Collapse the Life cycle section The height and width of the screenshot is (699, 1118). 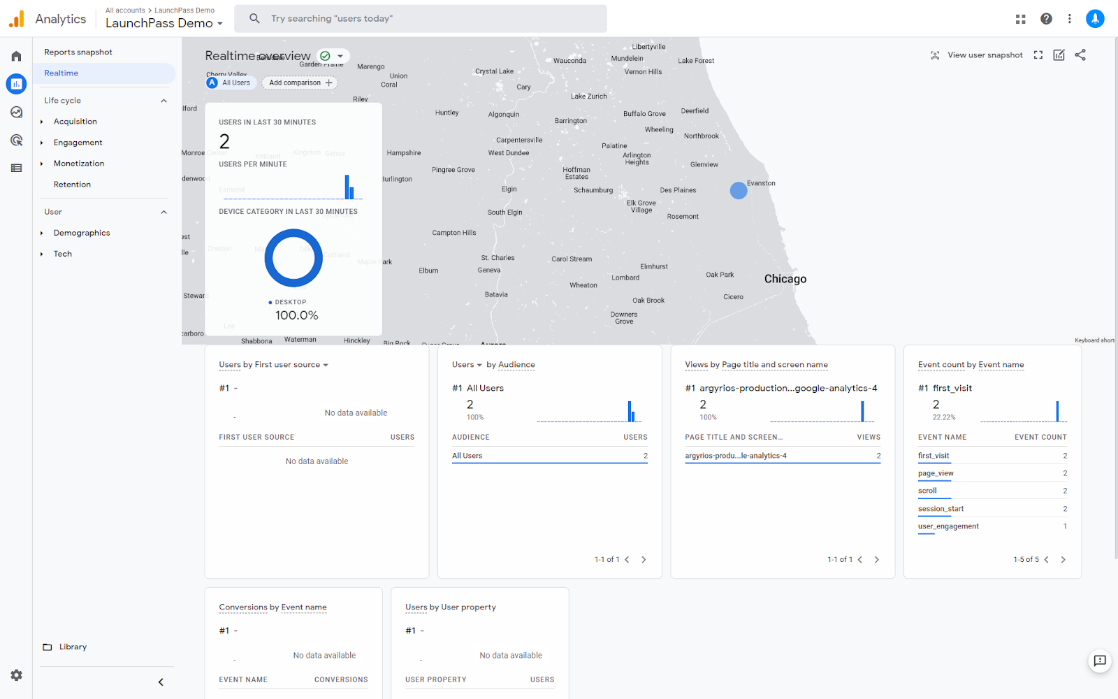click(164, 100)
